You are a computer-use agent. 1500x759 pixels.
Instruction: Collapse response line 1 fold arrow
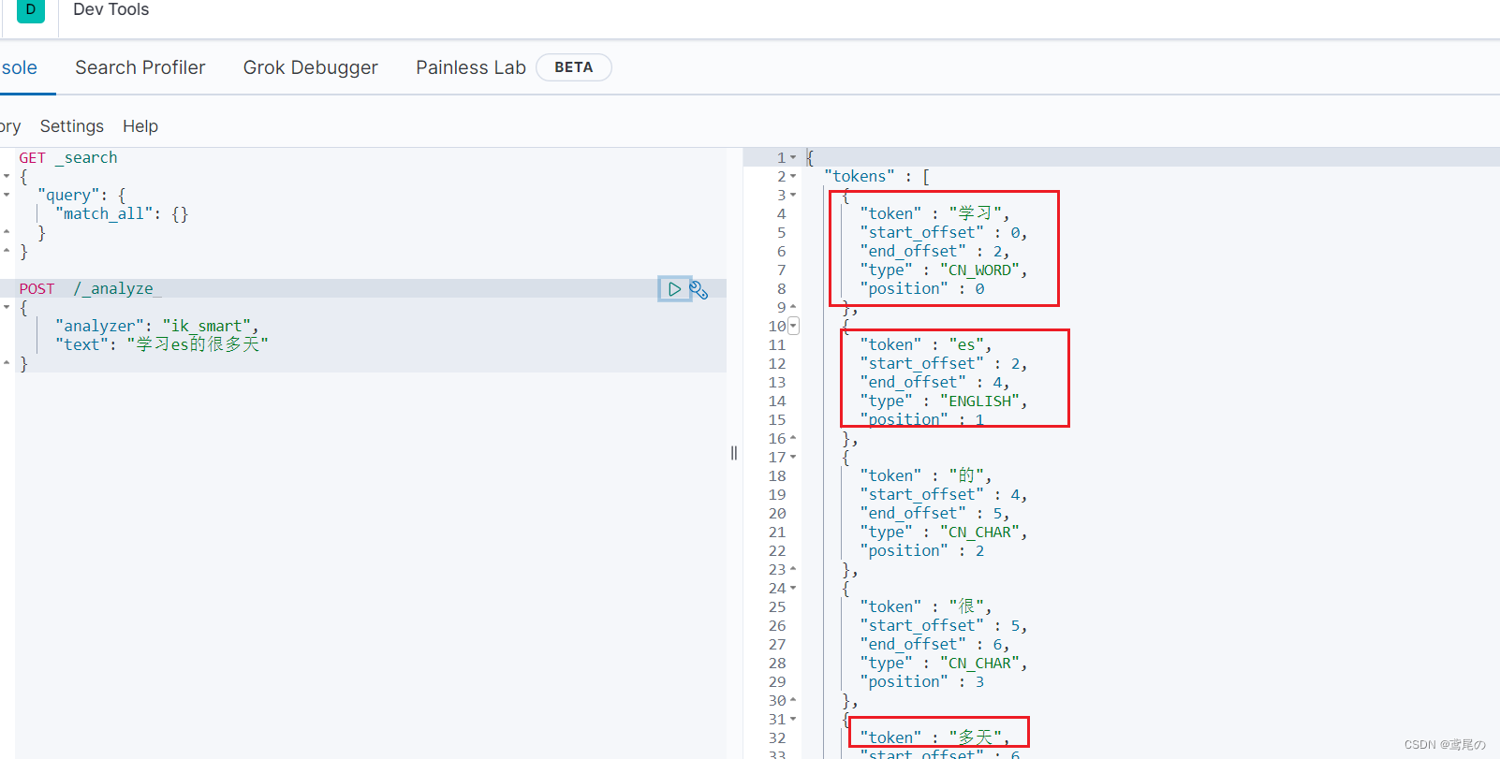(x=793, y=157)
